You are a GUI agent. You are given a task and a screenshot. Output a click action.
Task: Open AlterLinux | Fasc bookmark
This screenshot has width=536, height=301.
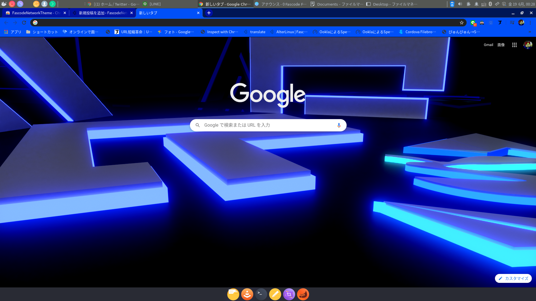(289, 32)
